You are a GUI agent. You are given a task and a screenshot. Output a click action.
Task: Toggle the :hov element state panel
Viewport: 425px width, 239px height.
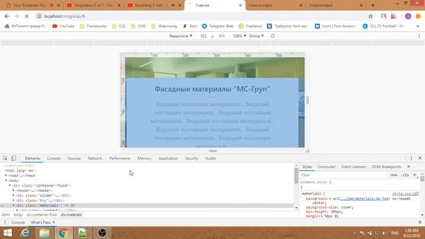pos(394,175)
